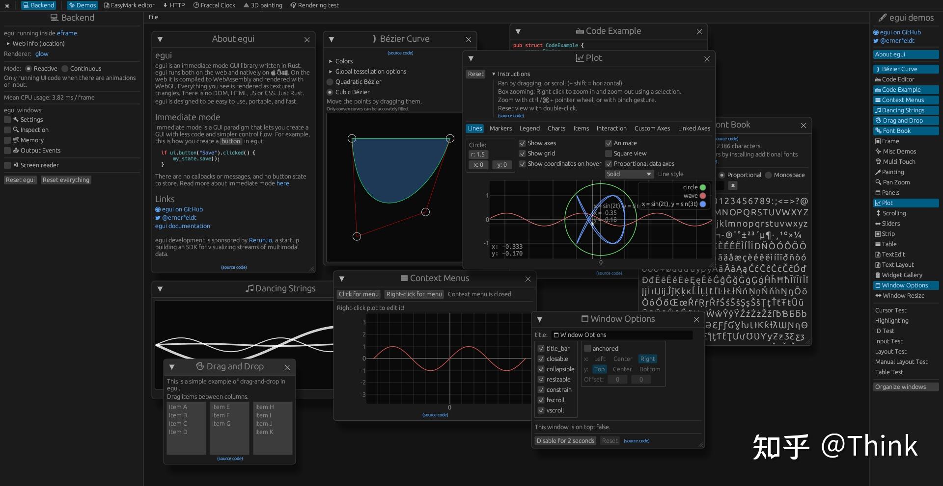Open the 3D painting app
This screenshot has width=943, height=486.
click(262, 5)
